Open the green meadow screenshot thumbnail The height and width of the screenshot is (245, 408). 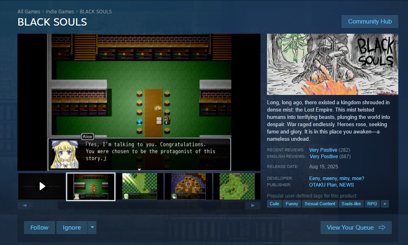click(237, 186)
